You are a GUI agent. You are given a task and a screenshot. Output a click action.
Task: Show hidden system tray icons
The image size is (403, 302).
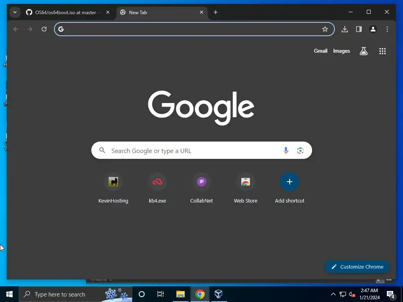[x=333, y=294]
